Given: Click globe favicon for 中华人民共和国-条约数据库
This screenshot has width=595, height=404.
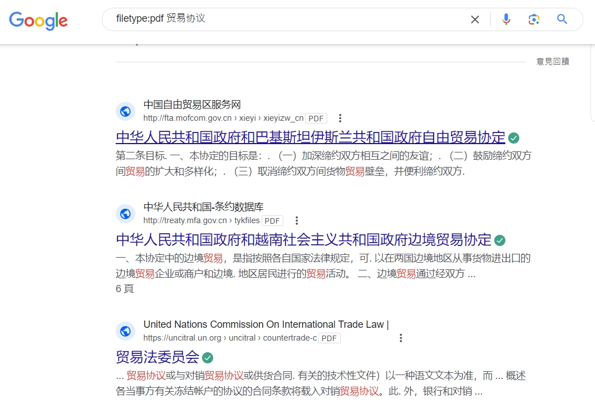Looking at the screenshot, I should tap(126, 214).
